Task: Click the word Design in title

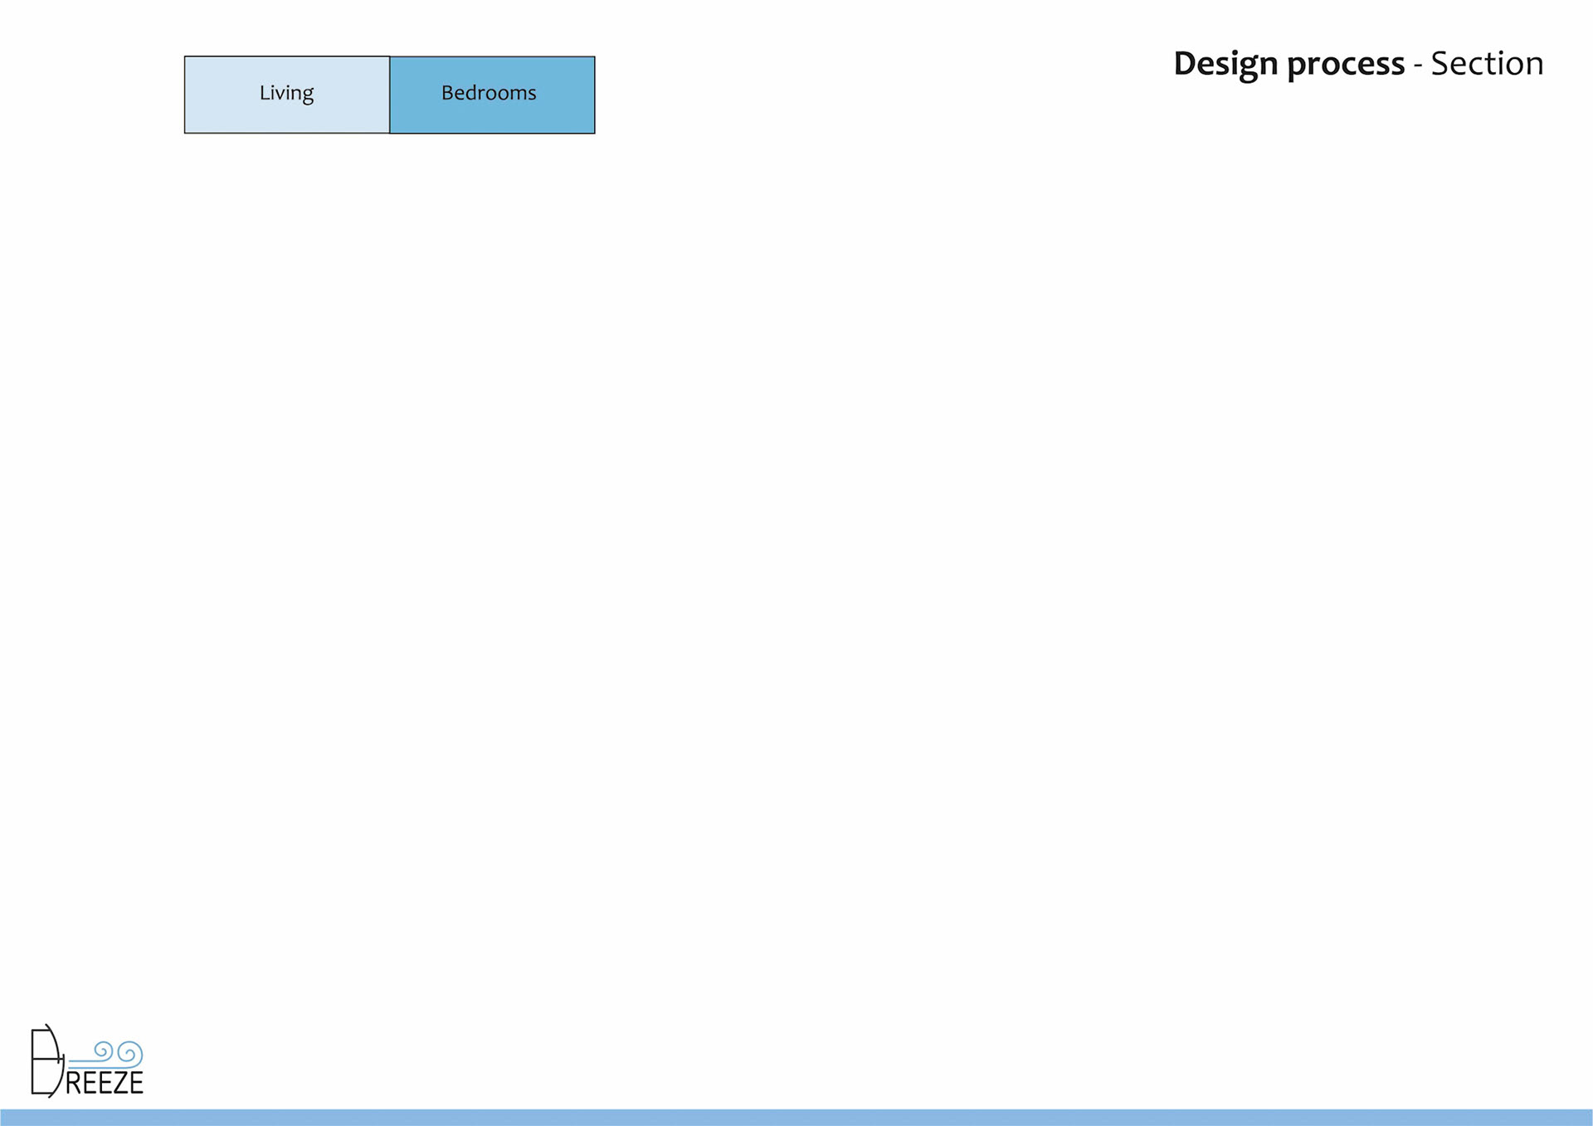Action: coord(1225,64)
